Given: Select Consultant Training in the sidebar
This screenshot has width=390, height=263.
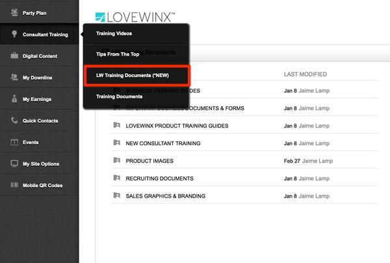Looking at the screenshot, I should (39, 34).
